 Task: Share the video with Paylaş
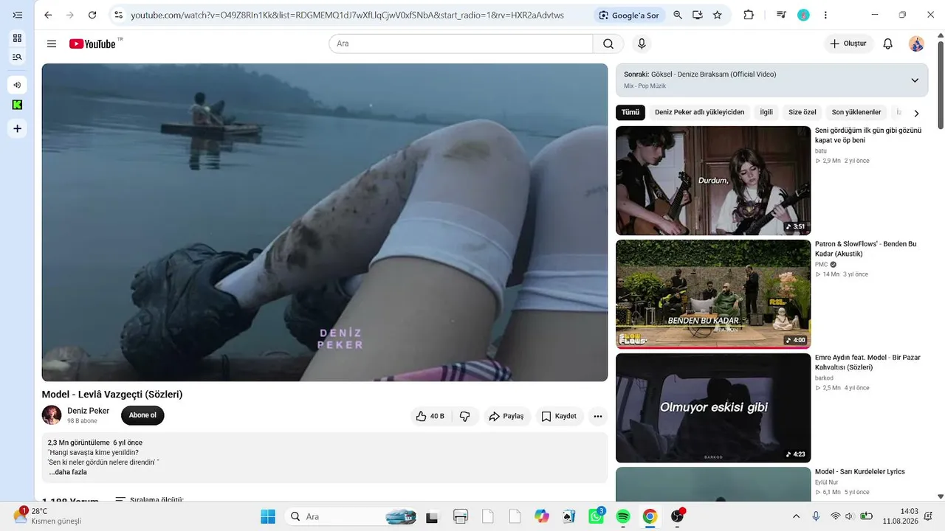tap(506, 416)
